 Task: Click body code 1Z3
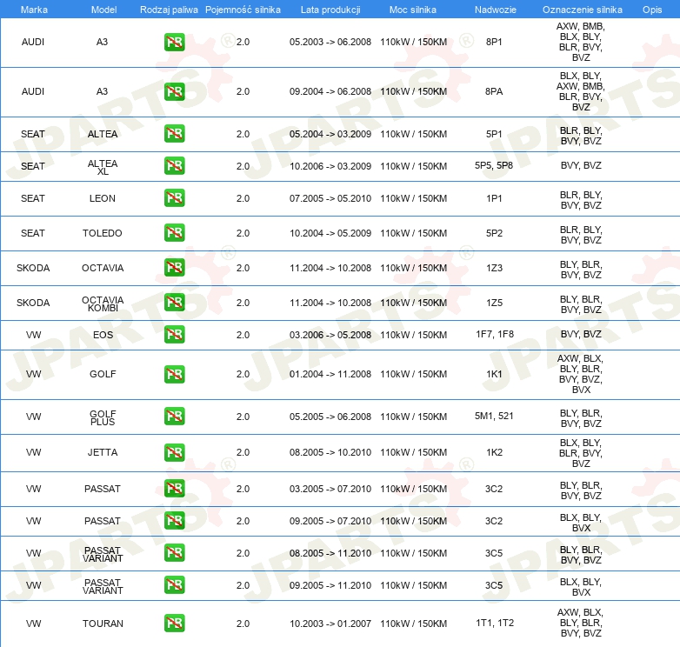[x=494, y=268]
